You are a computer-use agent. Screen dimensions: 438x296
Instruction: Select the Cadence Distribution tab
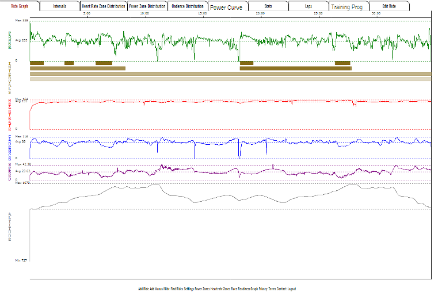pos(188,6)
